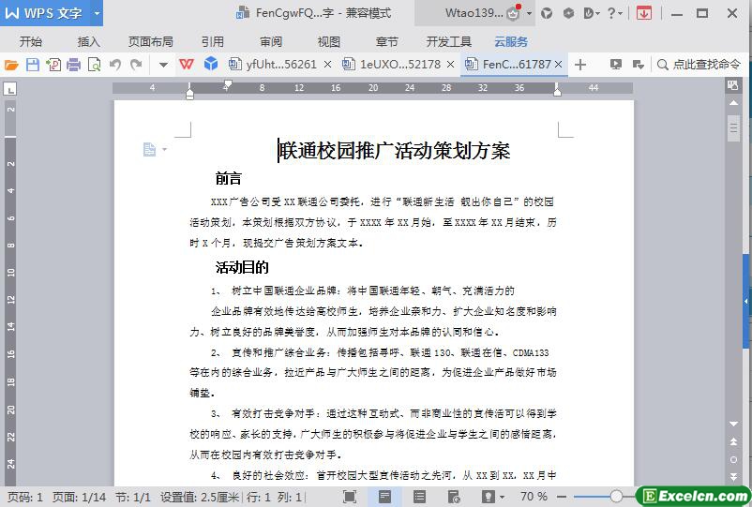The width and height of the screenshot is (752, 507).
Task: Click the paragraph layout icon beside the title
Action: pos(150,150)
